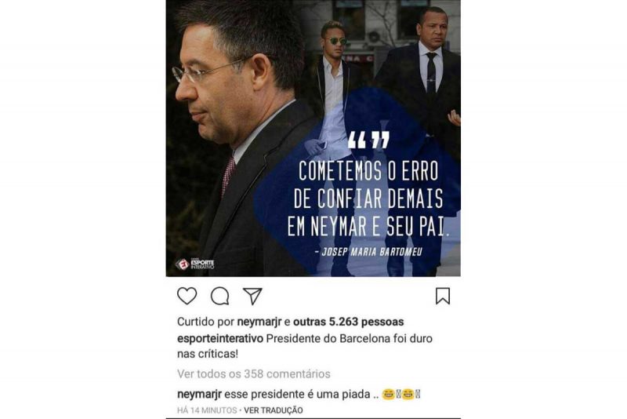
Task: Share the post using the paper plane icon
Action: 252,296
